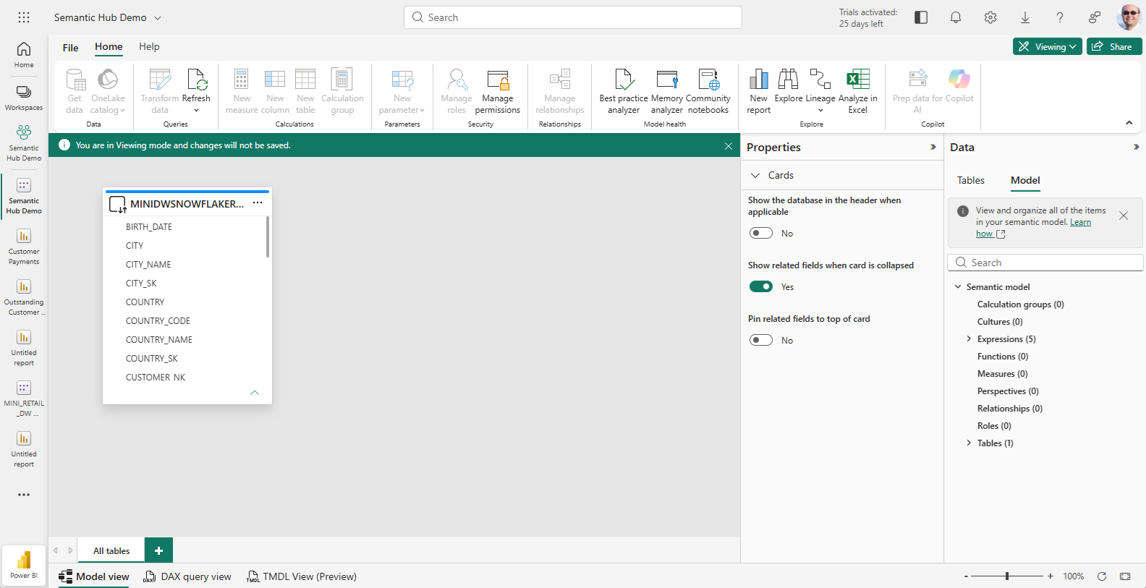This screenshot has height=588, width=1146.
Task: Collapse the Cards section
Action: point(755,175)
